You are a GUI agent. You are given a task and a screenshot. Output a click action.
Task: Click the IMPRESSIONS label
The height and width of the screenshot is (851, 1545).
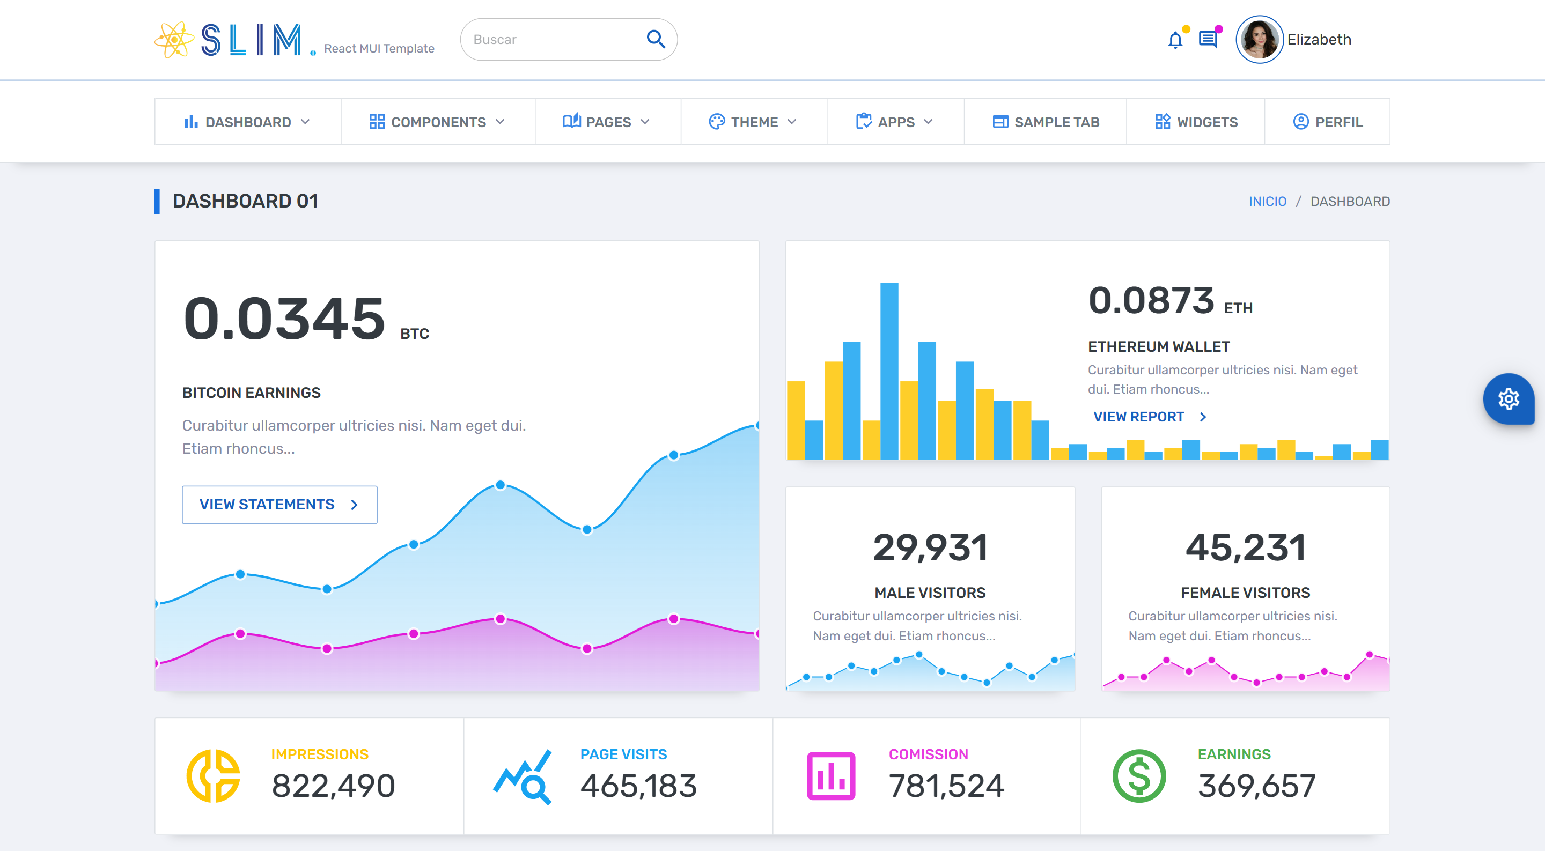[x=320, y=754]
